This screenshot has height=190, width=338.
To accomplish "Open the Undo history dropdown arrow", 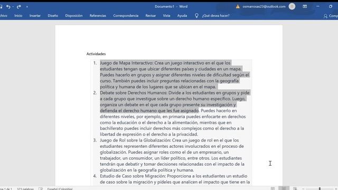I will 13,7.
